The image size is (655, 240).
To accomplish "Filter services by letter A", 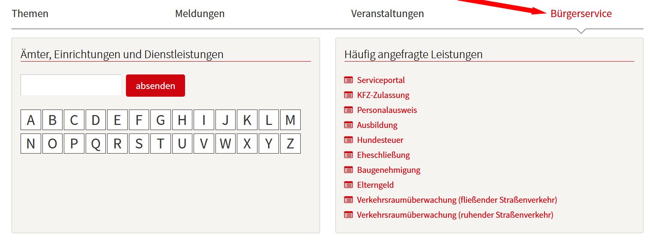I will click(31, 120).
